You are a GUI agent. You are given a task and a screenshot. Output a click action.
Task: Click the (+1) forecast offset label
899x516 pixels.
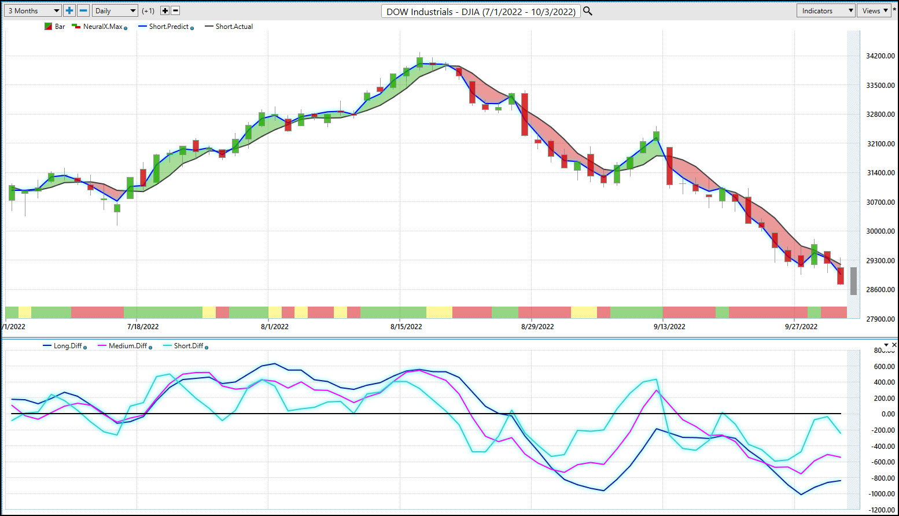tap(148, 11)
